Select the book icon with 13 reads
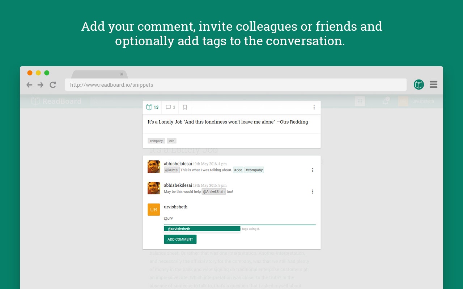This screenshot has height=289, width=463. tap(152, 107)
